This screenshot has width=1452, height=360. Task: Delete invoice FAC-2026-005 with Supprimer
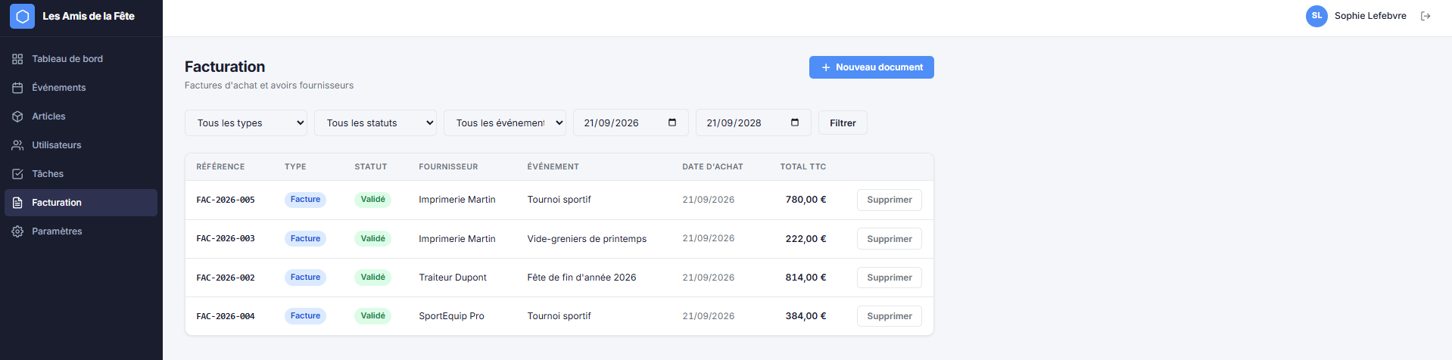(890, 200)
